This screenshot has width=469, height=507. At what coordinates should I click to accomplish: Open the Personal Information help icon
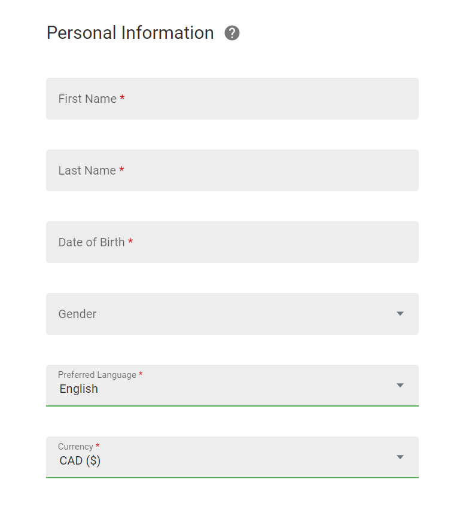tap(232, 33)
